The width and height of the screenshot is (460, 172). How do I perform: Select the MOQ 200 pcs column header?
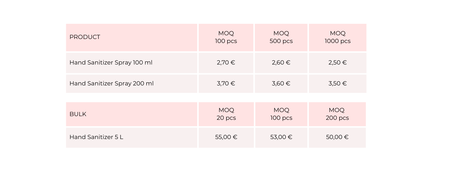(x=337, y=114)
